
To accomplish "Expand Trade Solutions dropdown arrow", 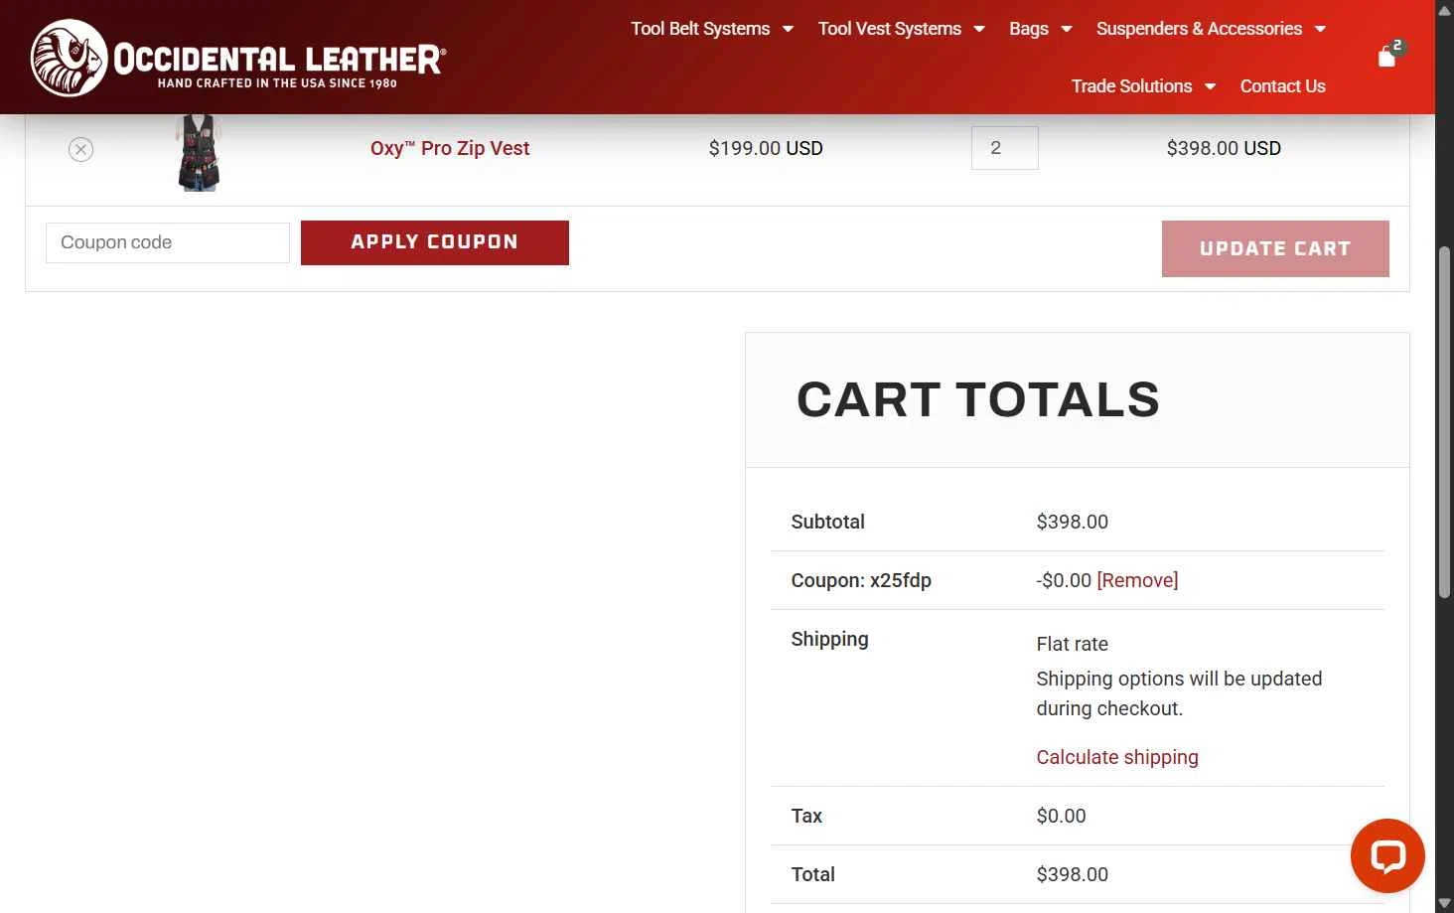I will [1210, 86].
